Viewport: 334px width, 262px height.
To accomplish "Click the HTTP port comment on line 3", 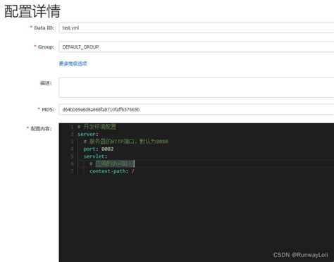I will (126, 142).
